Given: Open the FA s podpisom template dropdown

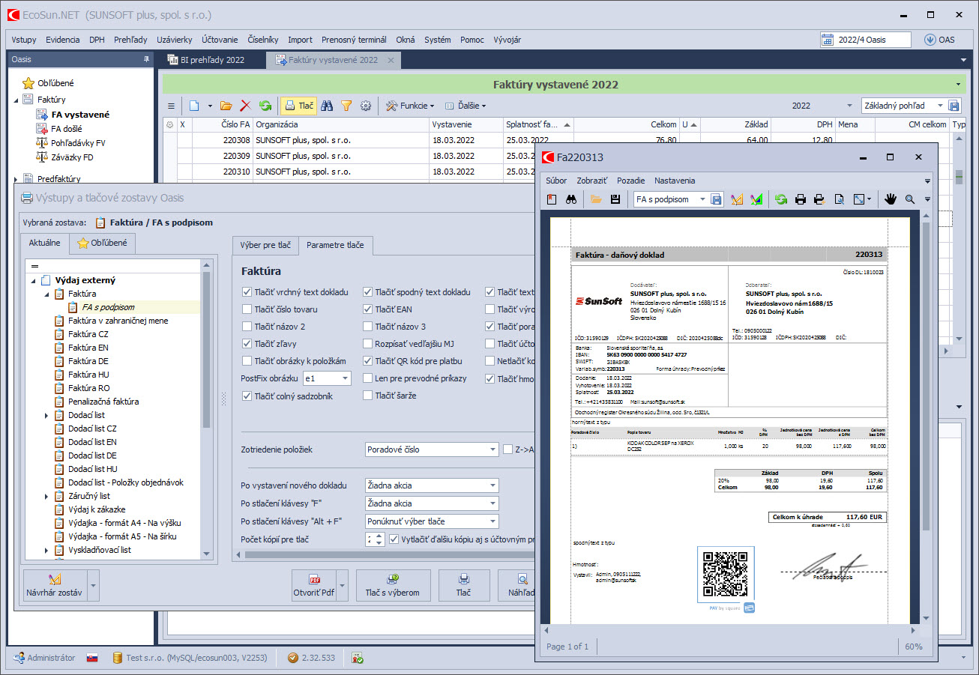Looking at the screenshot, I should tap(702, 199).
